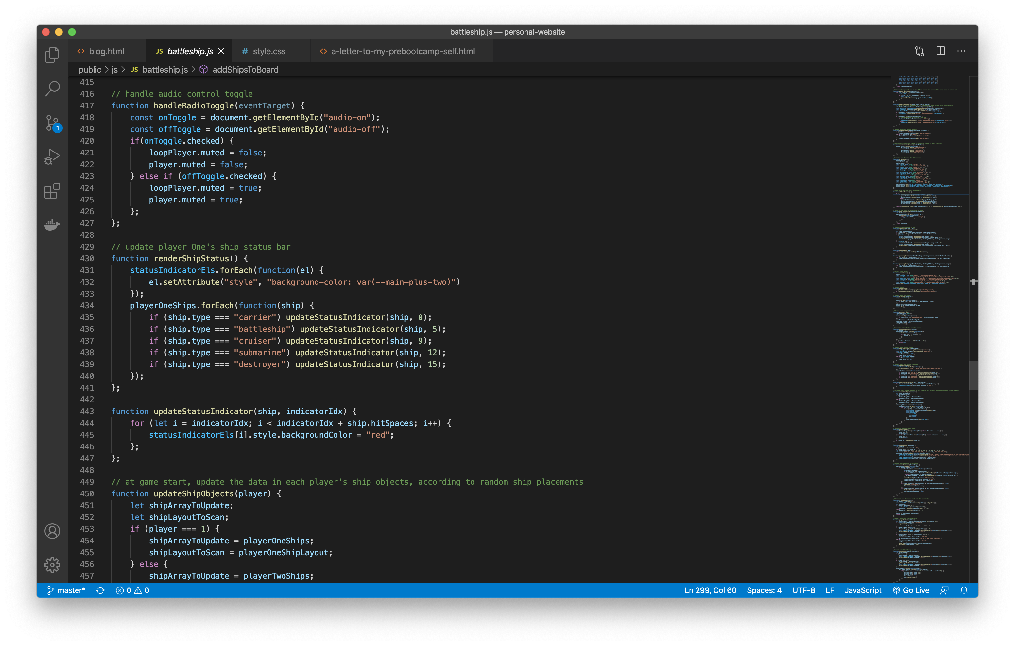Change encoding via UTF-8
Screen dimensions: 1015x646
tap(803, 590)
